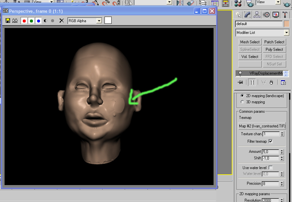Remove modifier with the trash can icon
292x202 pixels.
pos(271,82)
